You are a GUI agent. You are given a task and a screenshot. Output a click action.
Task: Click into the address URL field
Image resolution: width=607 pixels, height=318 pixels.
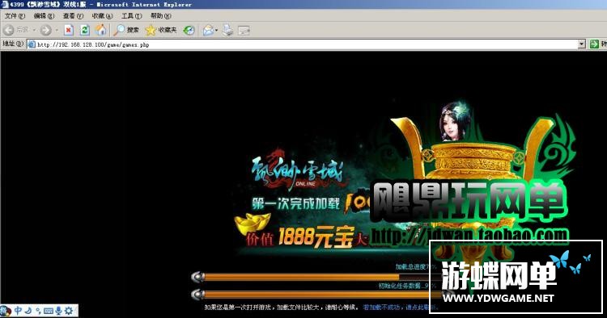click(307, 44)
